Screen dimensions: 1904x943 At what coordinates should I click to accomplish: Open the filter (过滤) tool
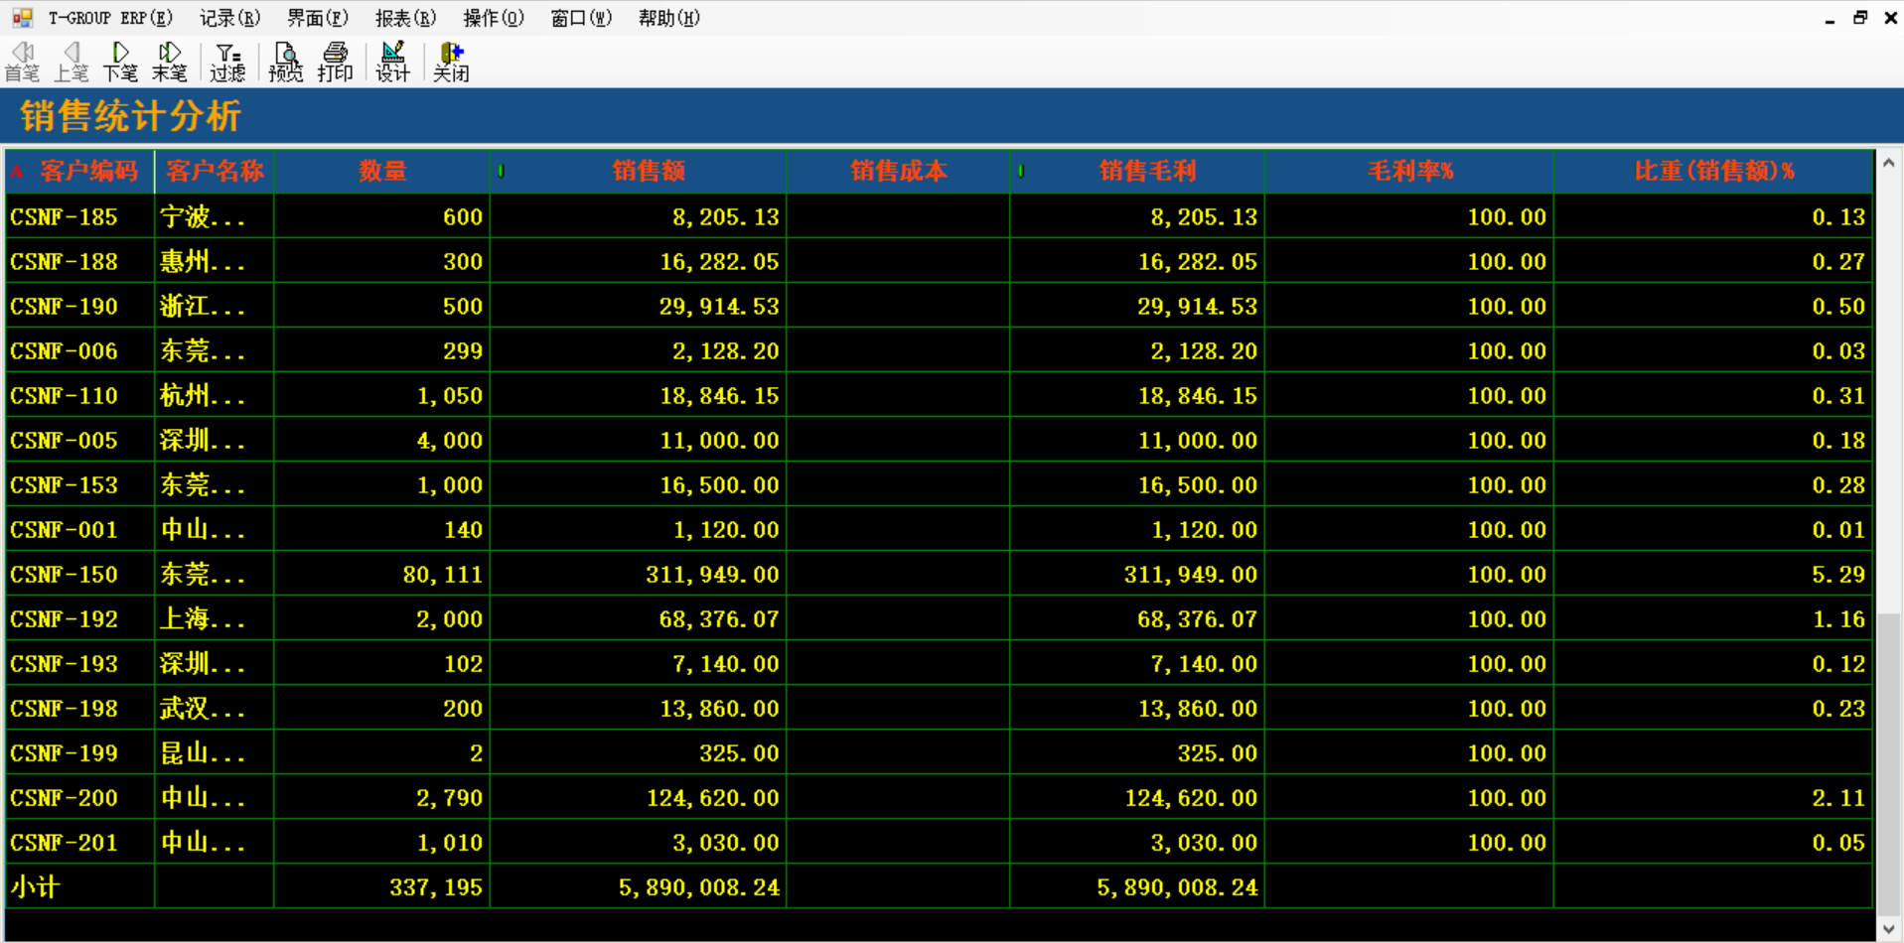(x=227, y=62)
